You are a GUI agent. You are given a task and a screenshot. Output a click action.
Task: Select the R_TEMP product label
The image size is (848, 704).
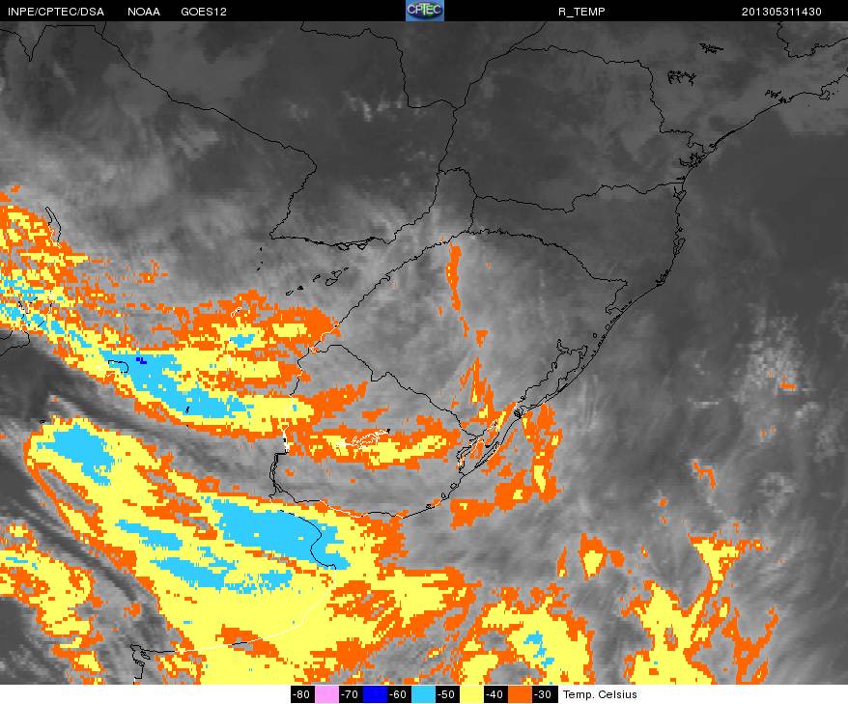(x=581, y=12)
